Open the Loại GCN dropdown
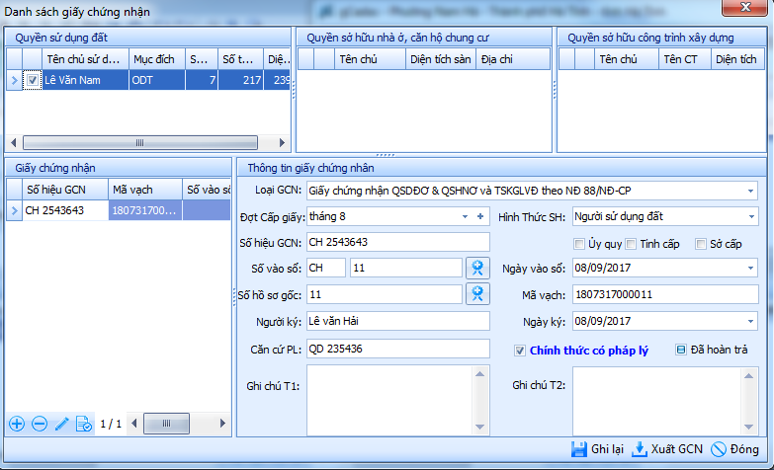Image resolution: width=774 pixels, height=470 pixels. tap(750, 190)
